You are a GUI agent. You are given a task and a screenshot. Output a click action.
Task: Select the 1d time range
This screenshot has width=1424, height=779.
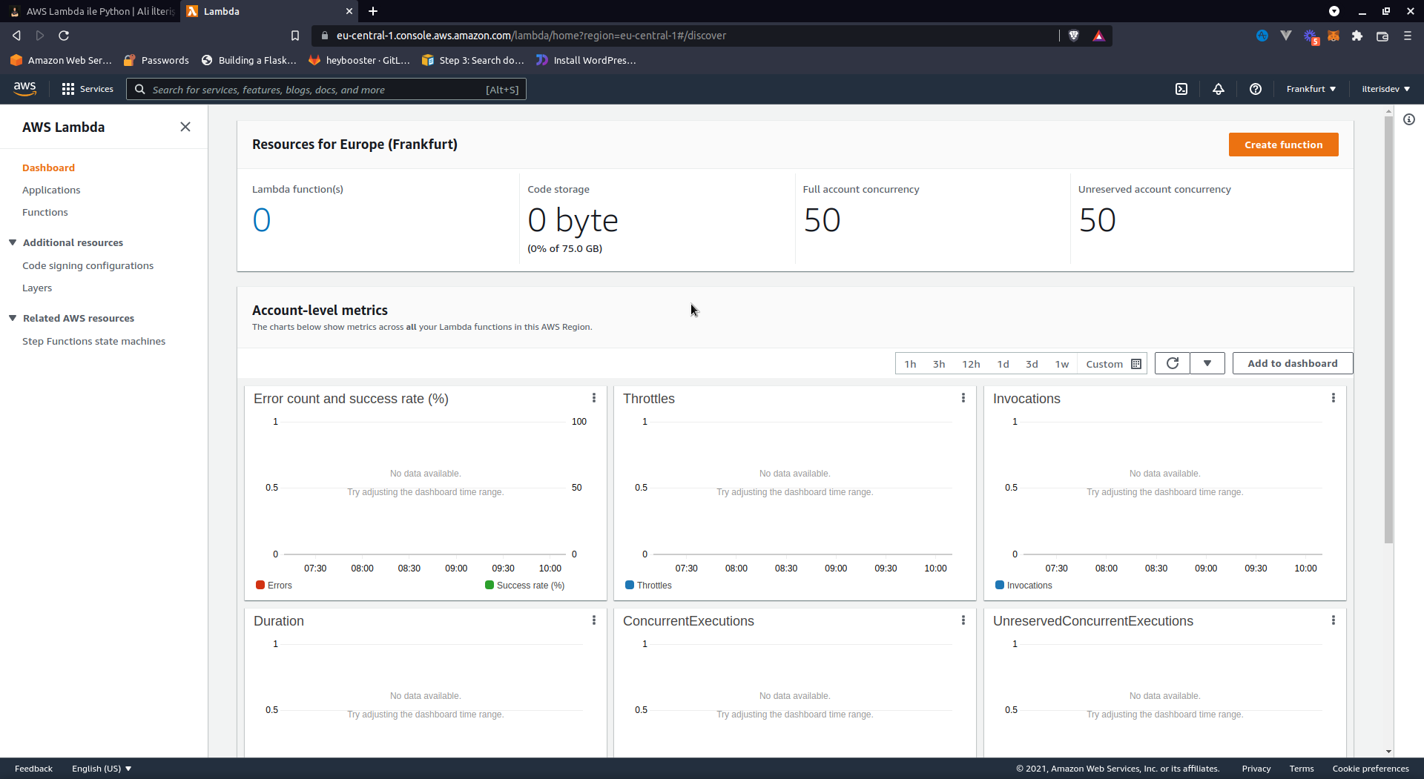click(1003, 364)
